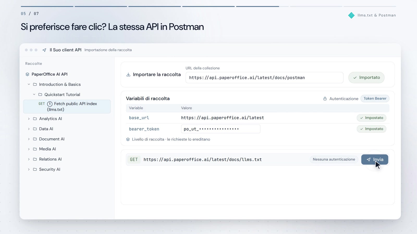Click the download icon next to Importare la raccolta
This screenshot has width=417, height=234.
pyautogui.click(x=128, y=75)
